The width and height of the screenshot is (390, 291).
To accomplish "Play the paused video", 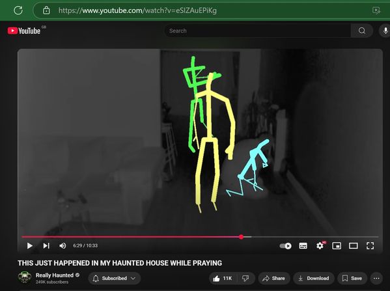I will [x=29, y=245].
